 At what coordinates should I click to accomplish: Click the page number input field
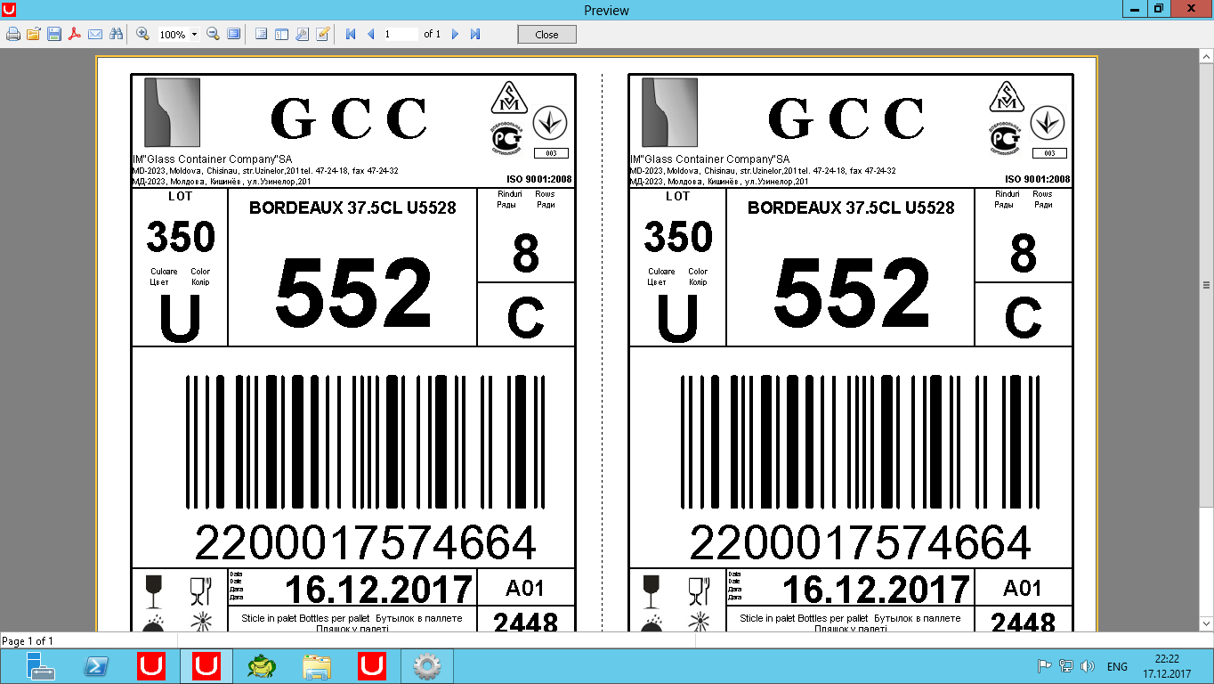click(401, 34)
